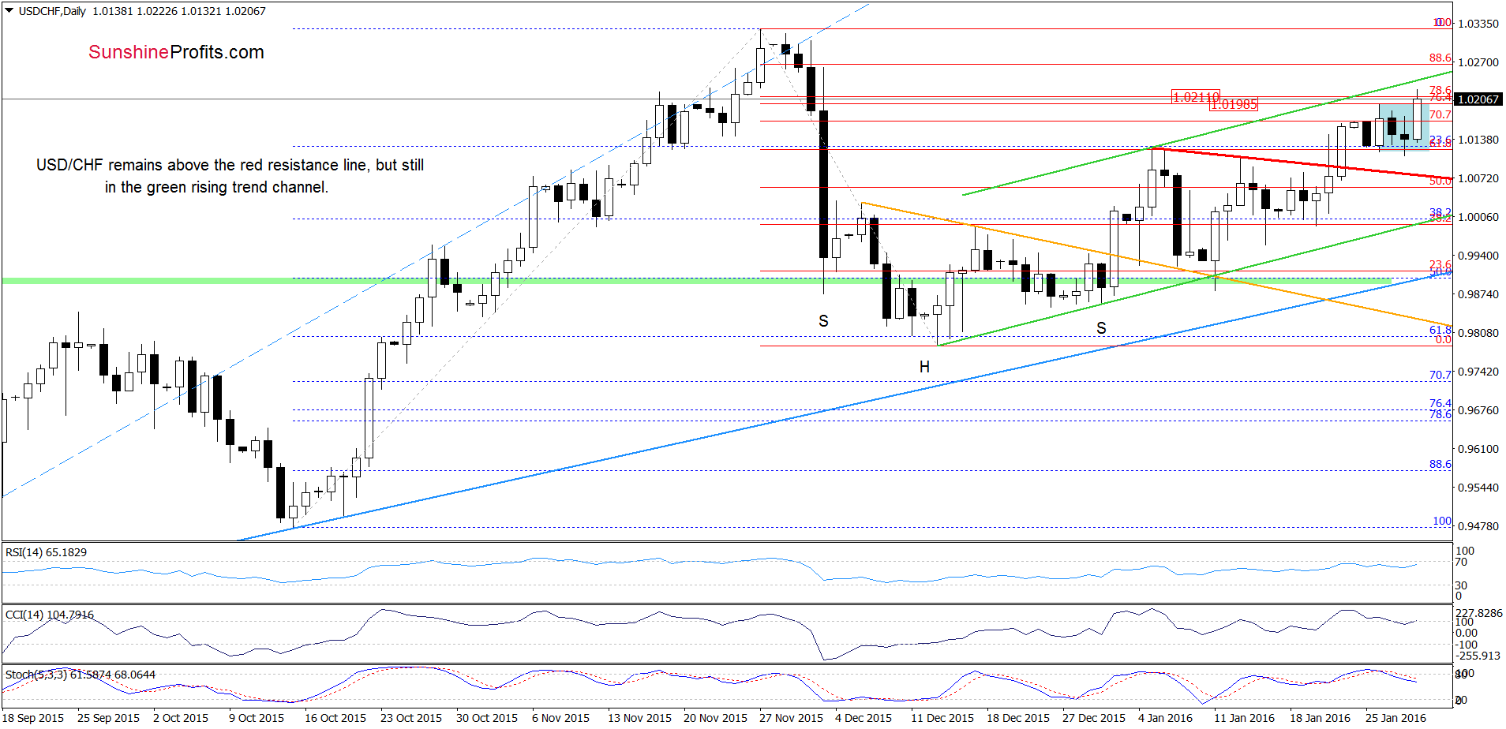The image size is (1506, 729).
Task: Click the 25 Jan 2016 date label
Action: [1395, 718]
